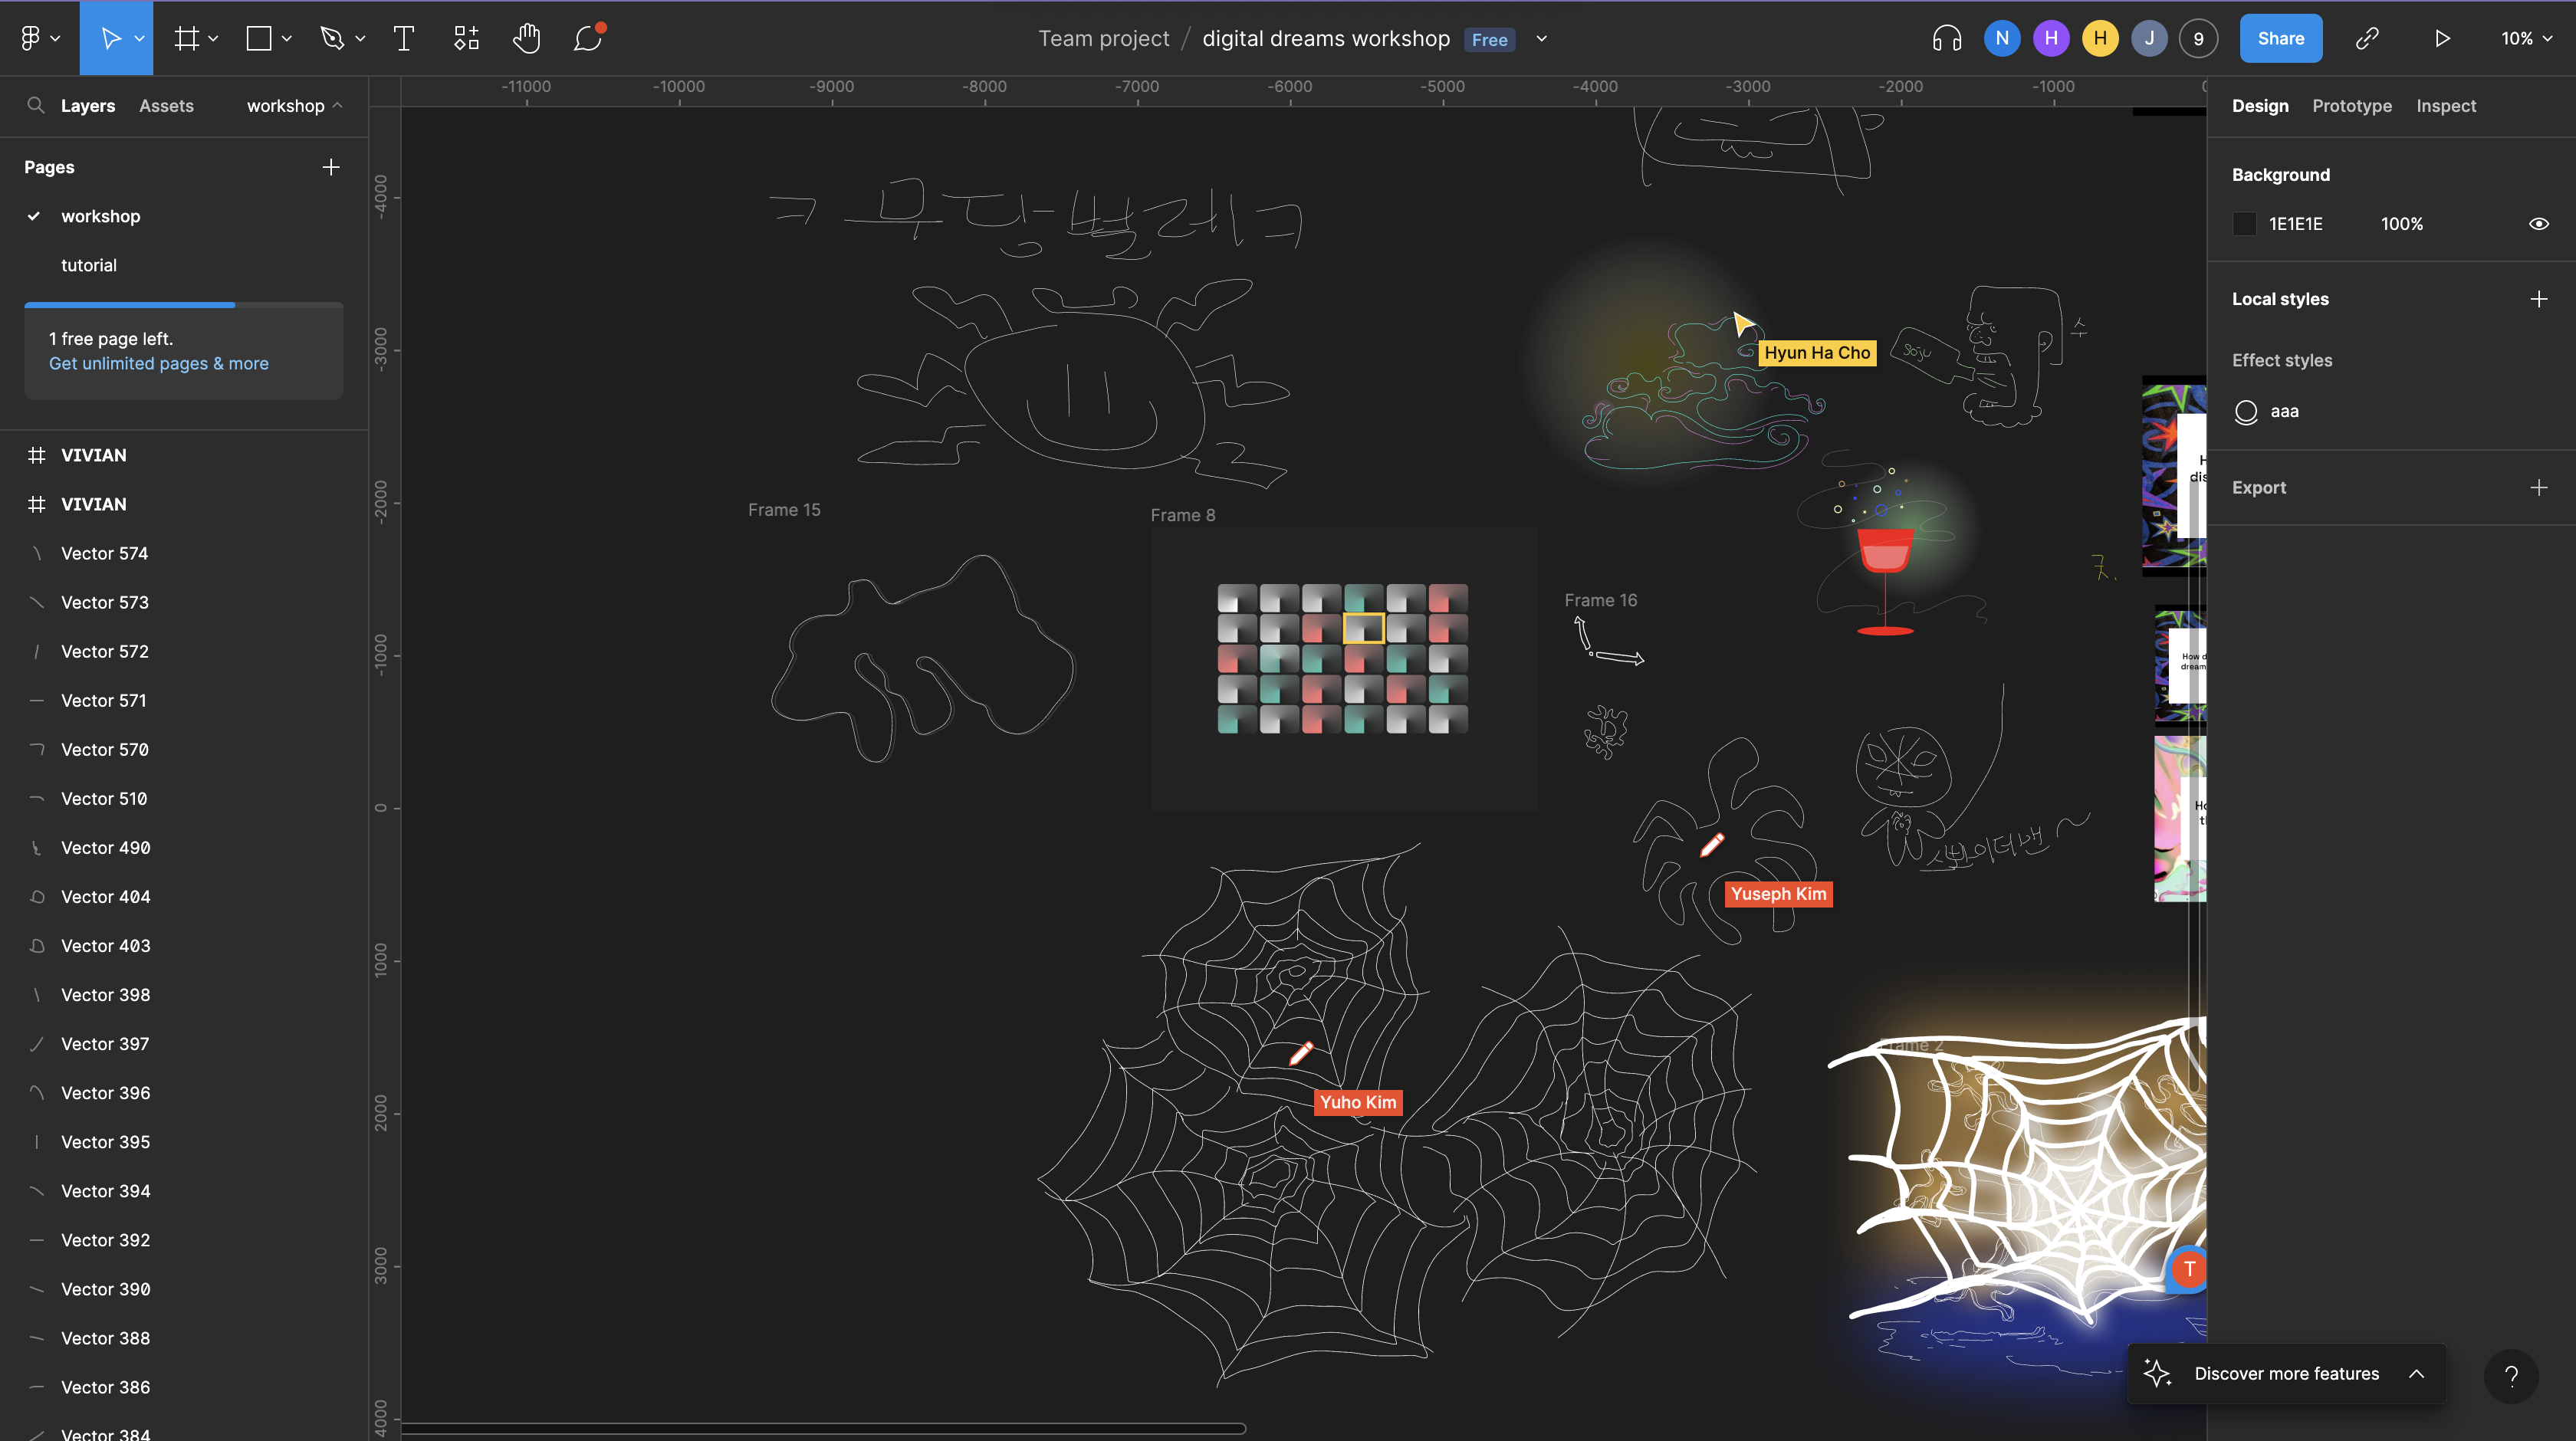Screen dimensions: 2576x1441
Task: Select the Vector 574 layer
Action: click(104, 553)
